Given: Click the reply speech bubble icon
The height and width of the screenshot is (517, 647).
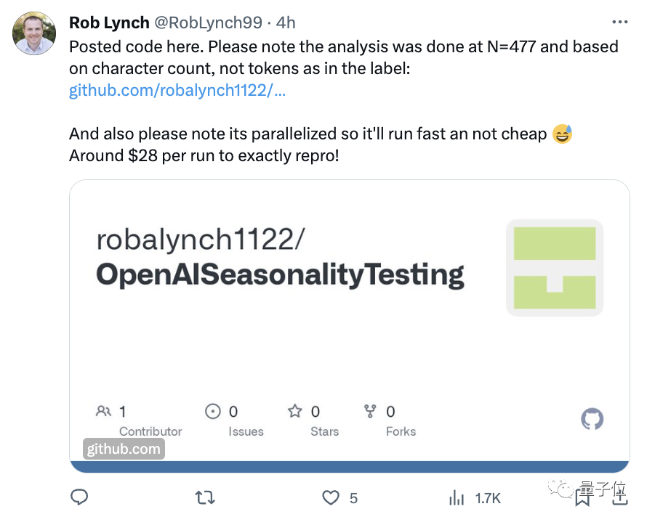Looking at the screenshot, I should point(79,497).
